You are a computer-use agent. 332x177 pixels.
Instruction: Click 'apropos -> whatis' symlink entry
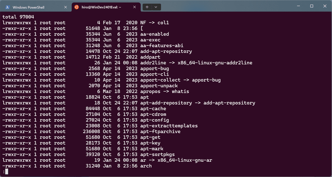click(165, 91)
